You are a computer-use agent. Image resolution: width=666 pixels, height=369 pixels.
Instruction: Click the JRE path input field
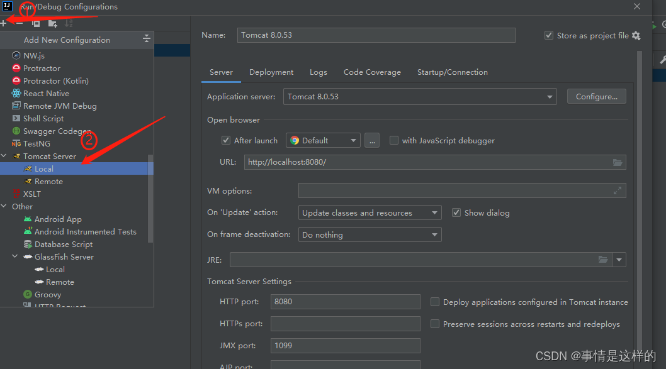click(420, 260)
